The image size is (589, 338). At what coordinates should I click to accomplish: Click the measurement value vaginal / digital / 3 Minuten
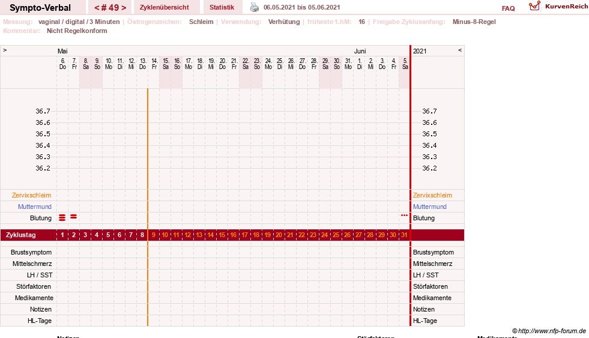(x=79, y=22)
